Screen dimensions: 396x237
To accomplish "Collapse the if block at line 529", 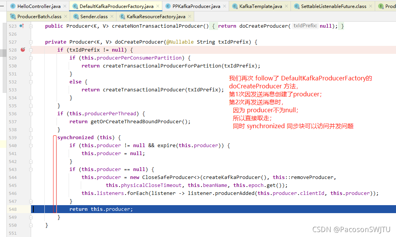I will click(31, 58).
